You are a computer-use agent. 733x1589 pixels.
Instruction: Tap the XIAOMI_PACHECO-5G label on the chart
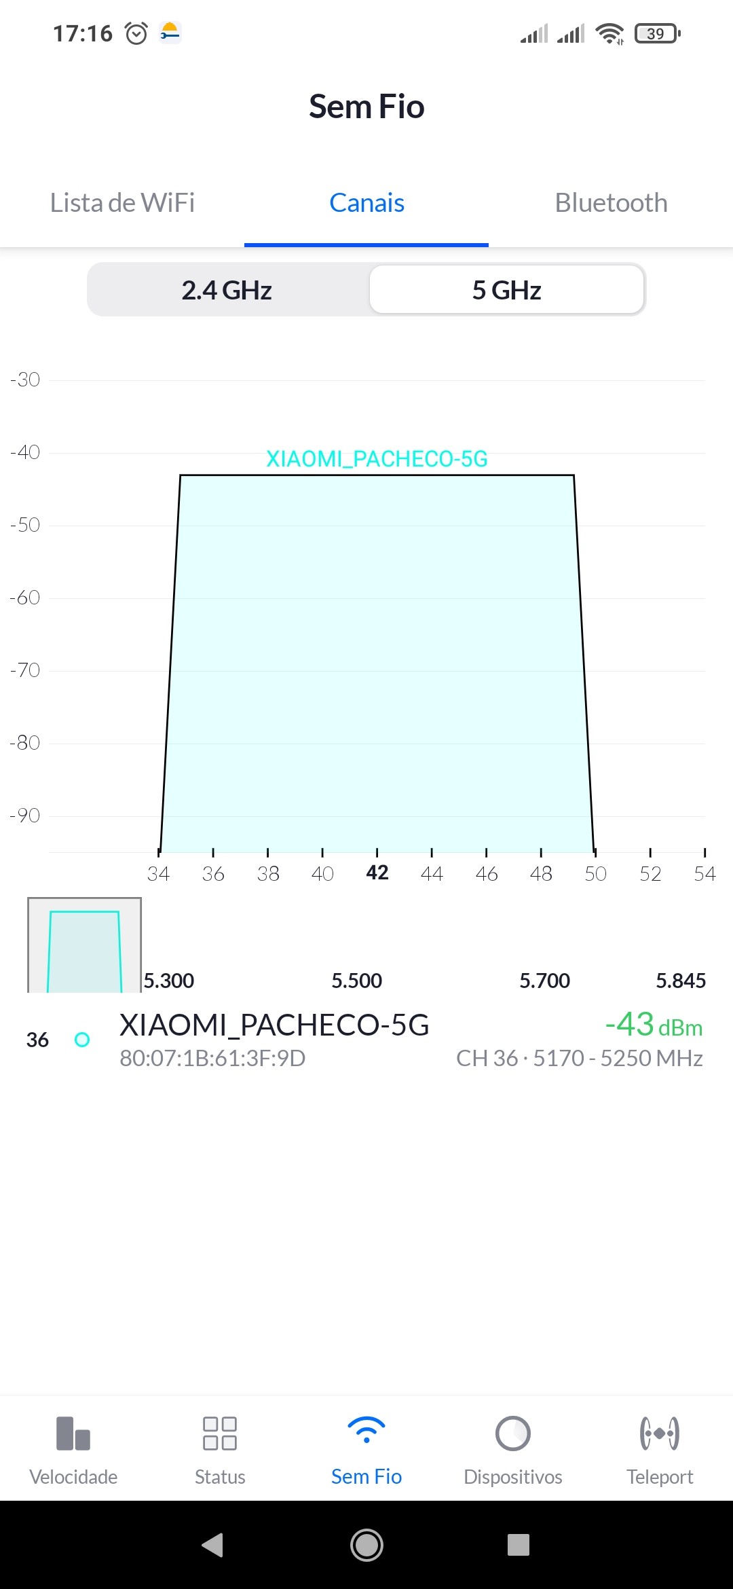point(377,459)
